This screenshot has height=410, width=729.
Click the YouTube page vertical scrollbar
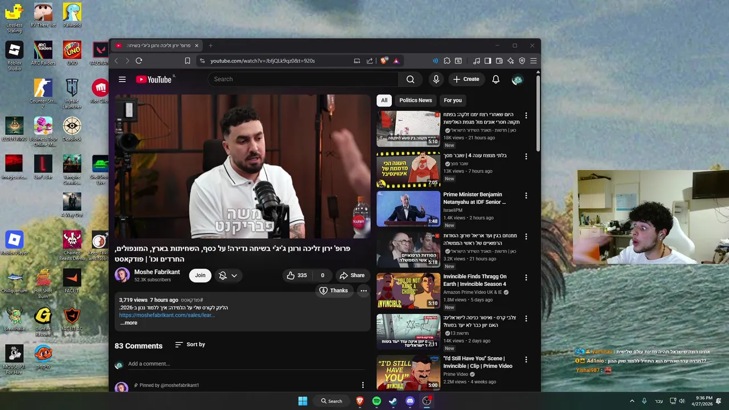[x=538, y=114]
